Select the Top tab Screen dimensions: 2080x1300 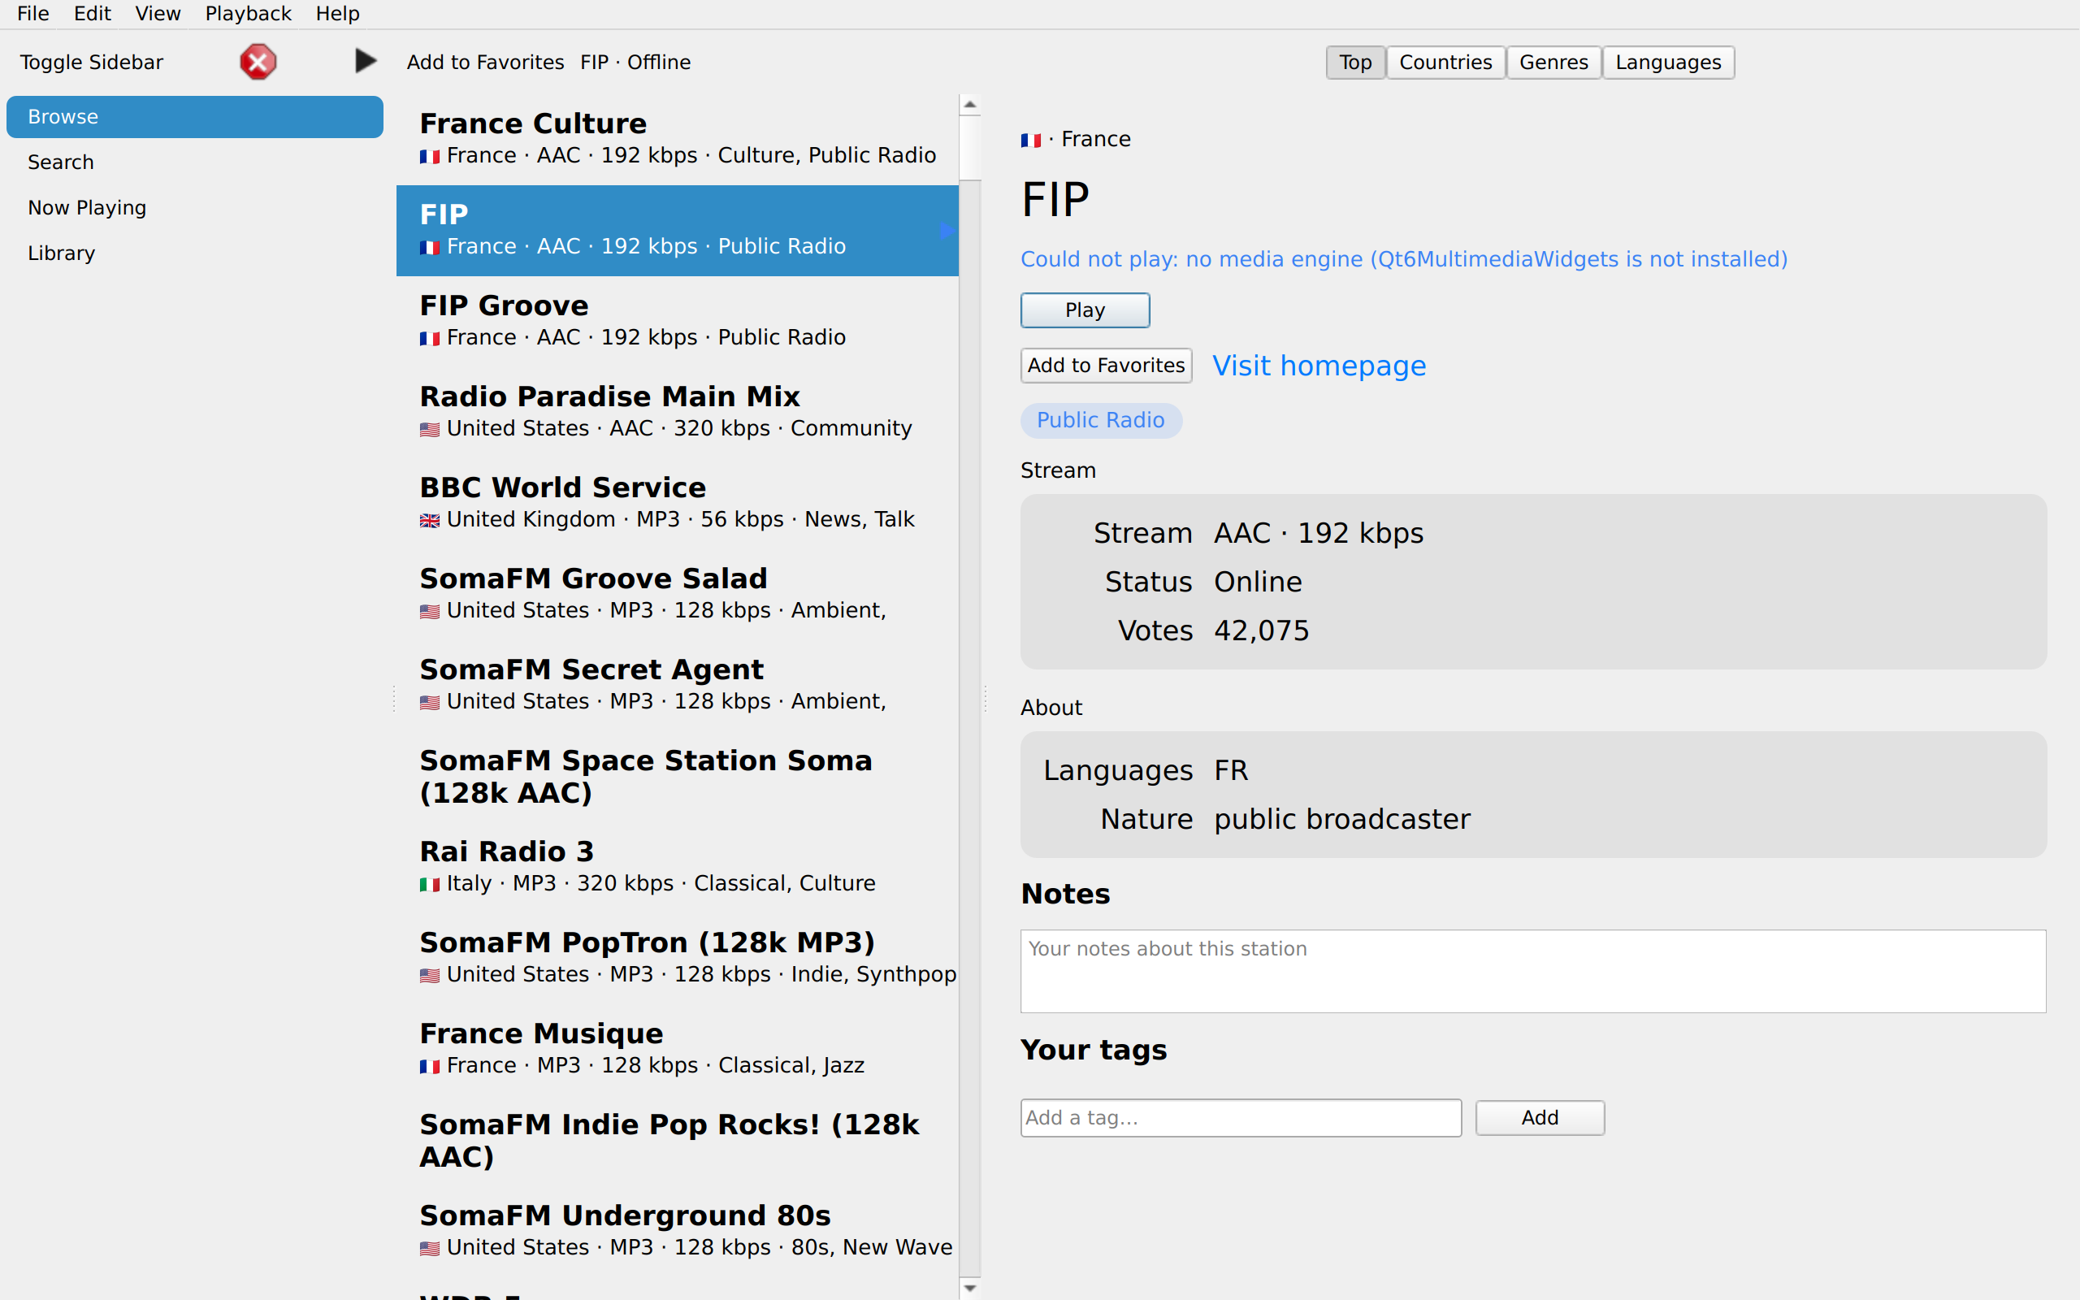click(1355, 63)
